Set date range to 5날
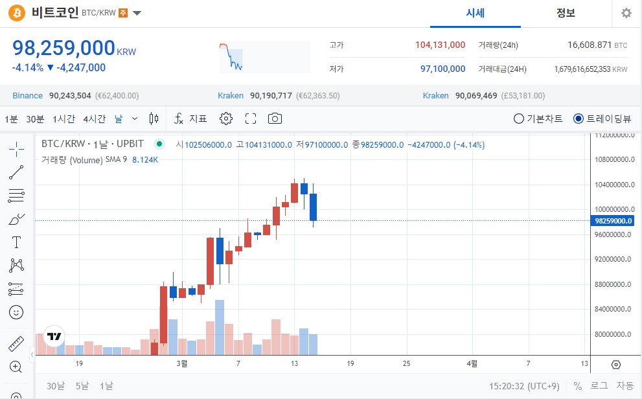Viewport: 642px width, 399px height. pyautogui.click(x=82, y=386)
